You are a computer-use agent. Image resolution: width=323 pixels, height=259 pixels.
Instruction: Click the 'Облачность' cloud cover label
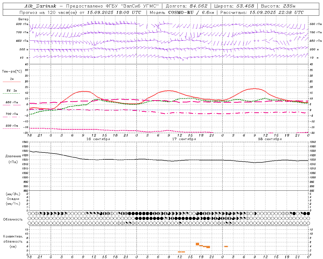click(13, 220)
